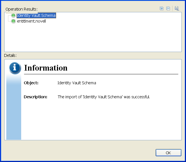Click the Collapse All icon

pos(168,9)
